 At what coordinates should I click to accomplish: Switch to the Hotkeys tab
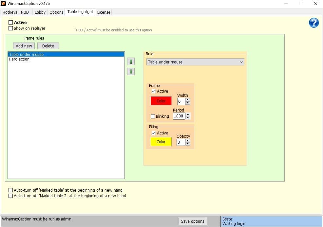10,12
